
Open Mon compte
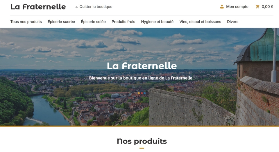(x=237, y=7)
